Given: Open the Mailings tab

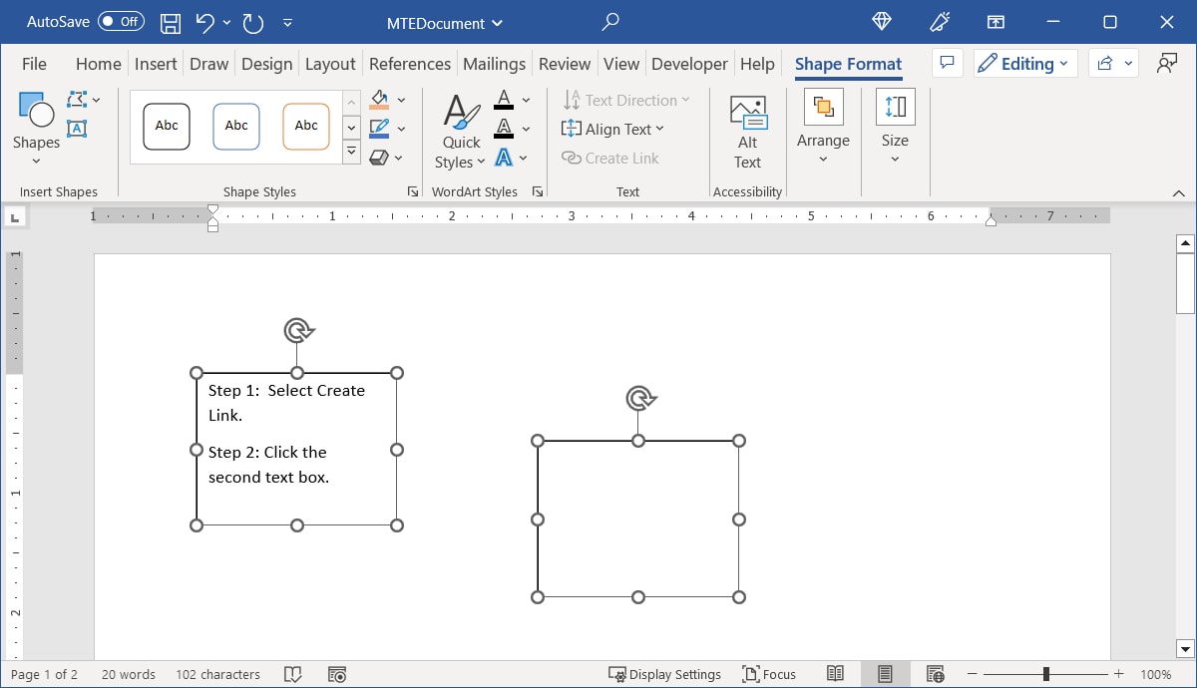Looking at the screenshot, I should click(x=494, y=63).
